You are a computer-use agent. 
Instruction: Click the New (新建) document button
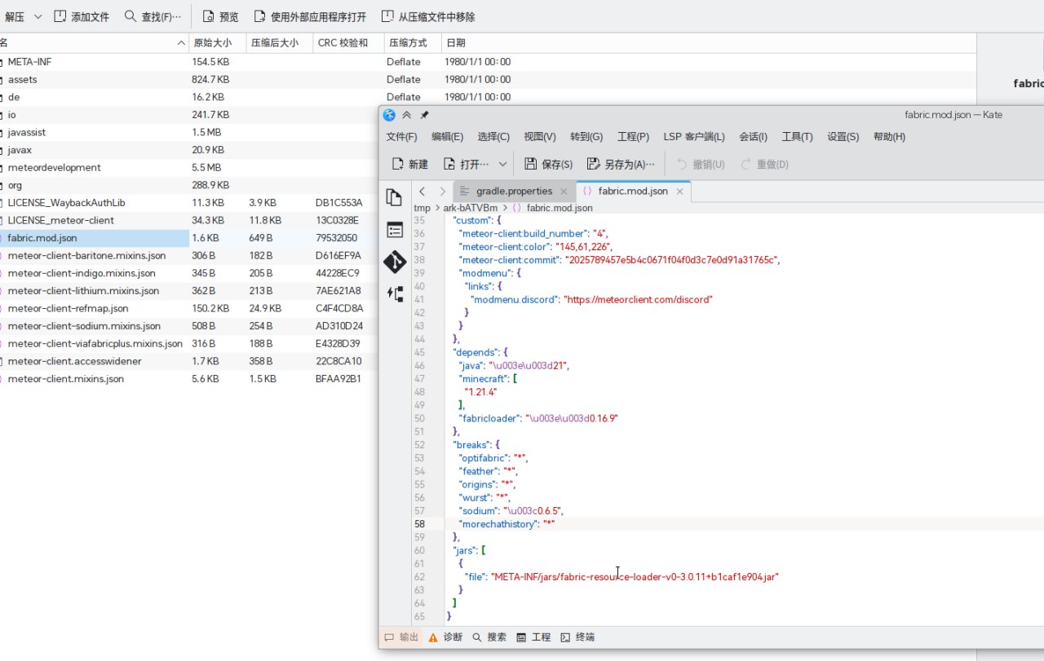pos(409,164)
